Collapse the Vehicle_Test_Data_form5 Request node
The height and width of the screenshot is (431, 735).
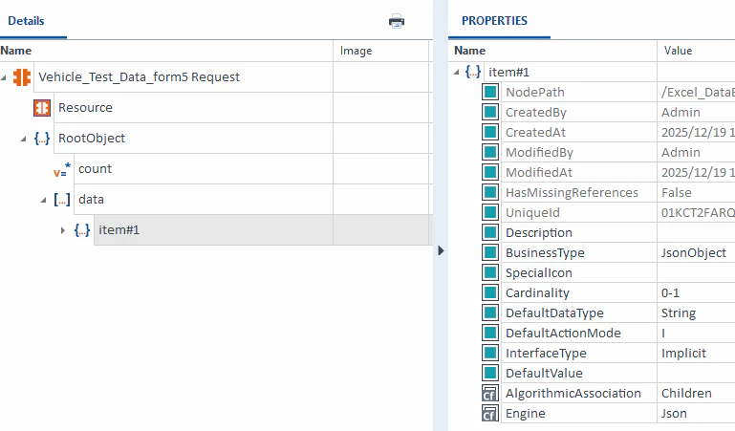[x=4, y=77]
